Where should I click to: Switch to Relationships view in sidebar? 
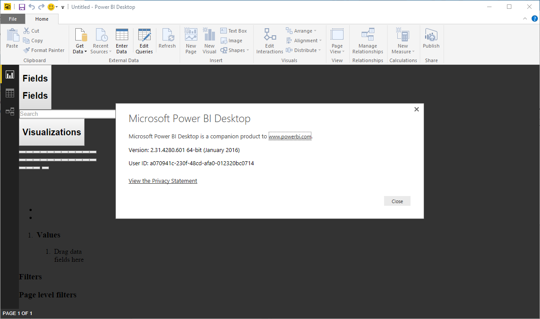(x=10, y=111)
